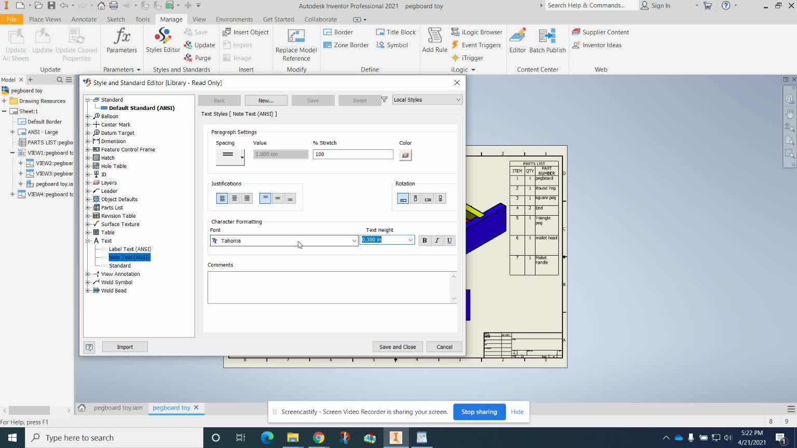Viewport: 797px width, 448px height.
Task: Select top vertical justification
Action: [x=265, y=199]
